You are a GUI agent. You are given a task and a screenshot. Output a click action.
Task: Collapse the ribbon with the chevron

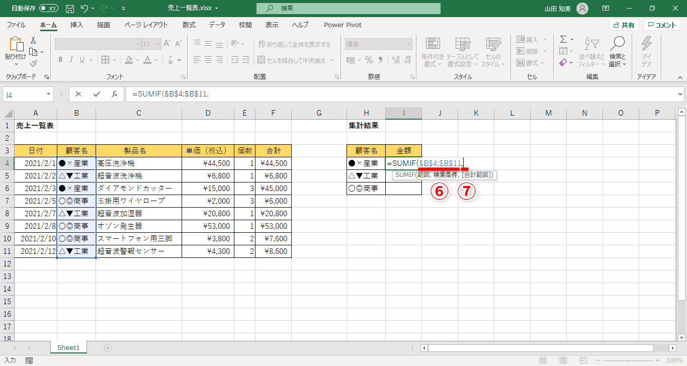(x=679, y=77)
